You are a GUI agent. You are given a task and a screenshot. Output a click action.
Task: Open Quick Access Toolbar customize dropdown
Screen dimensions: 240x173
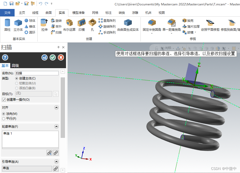[x=52, y=4]
